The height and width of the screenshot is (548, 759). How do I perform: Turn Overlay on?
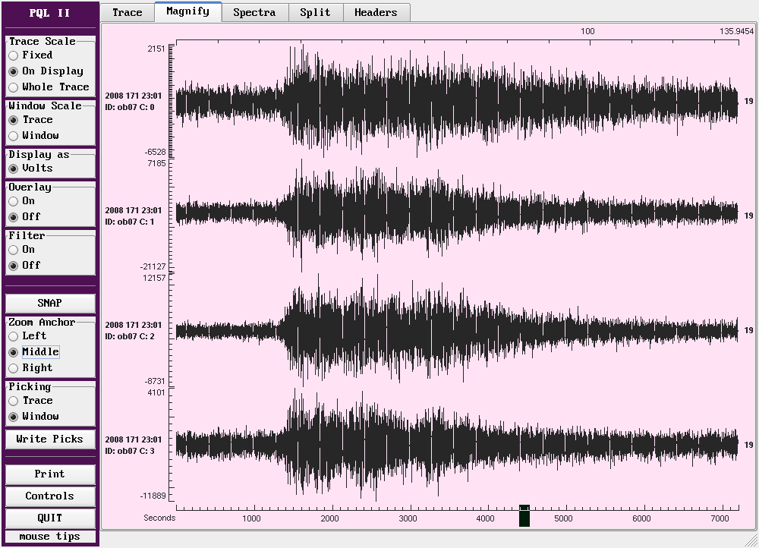coord(14,201)
